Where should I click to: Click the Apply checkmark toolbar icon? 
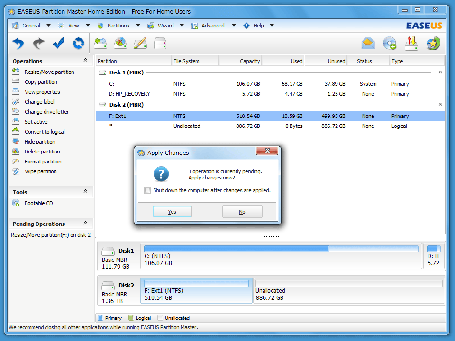(x=58, y=44)
